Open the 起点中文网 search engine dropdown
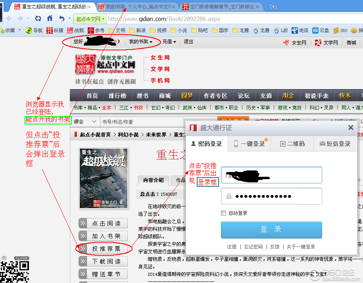Screen dimensions: 363x283 coord(90,19)
